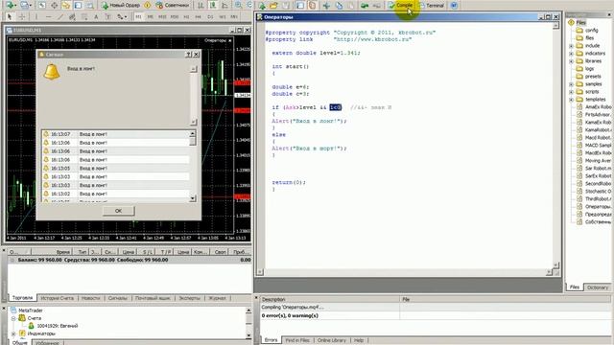Click the new file icon in MetaEditor toolbar

pyautogui.click(x=262, y=6)
